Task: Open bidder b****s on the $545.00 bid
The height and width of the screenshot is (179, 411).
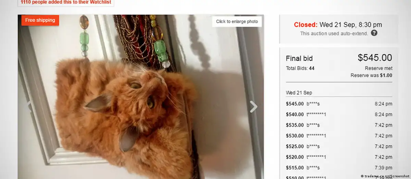Action: pos(313,104)
